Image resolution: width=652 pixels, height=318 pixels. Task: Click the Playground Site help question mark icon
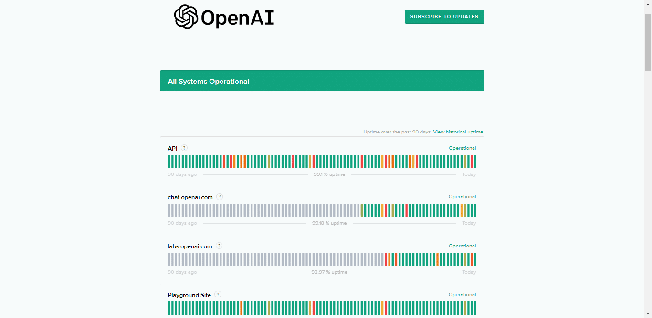pyautogui.click(x=218, y=295)
